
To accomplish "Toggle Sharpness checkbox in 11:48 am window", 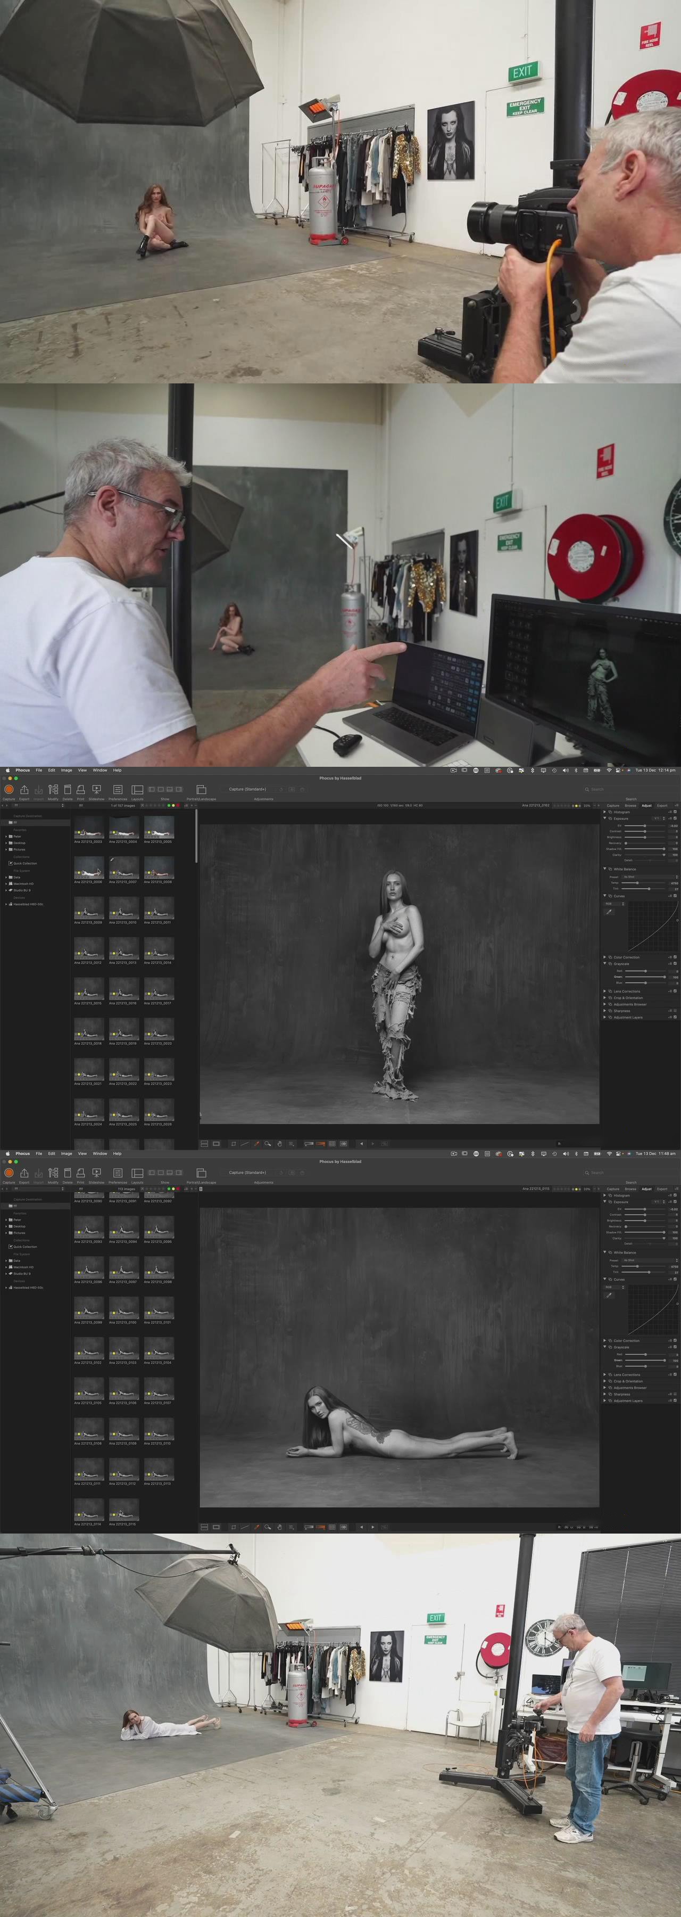I will point(675,1394).
